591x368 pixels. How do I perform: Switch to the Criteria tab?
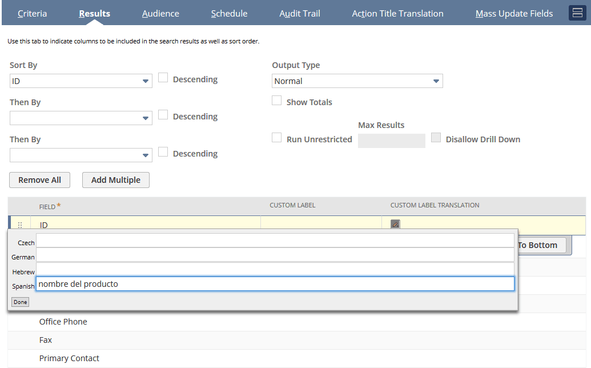33,13
